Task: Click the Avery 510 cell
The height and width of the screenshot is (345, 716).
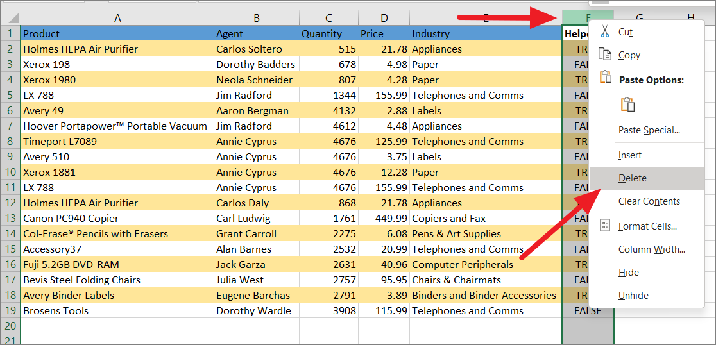Action: (x=117, y=157)
